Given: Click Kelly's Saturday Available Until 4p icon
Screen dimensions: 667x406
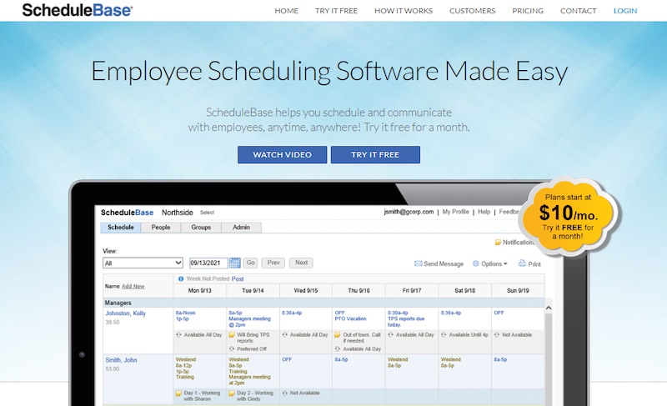Looking at the screenshot, I should point(444,335).
